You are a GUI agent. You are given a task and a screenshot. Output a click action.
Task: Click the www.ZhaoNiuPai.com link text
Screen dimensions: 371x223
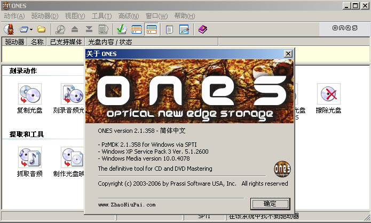127,205
